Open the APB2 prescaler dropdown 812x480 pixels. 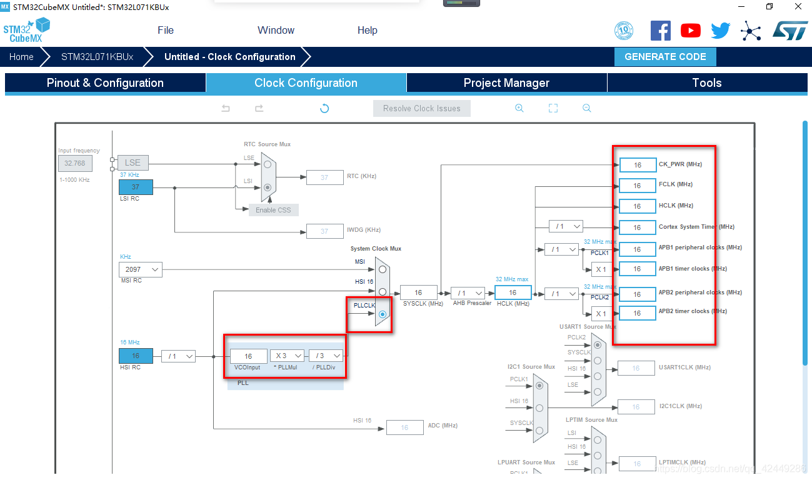click(561, 293)
